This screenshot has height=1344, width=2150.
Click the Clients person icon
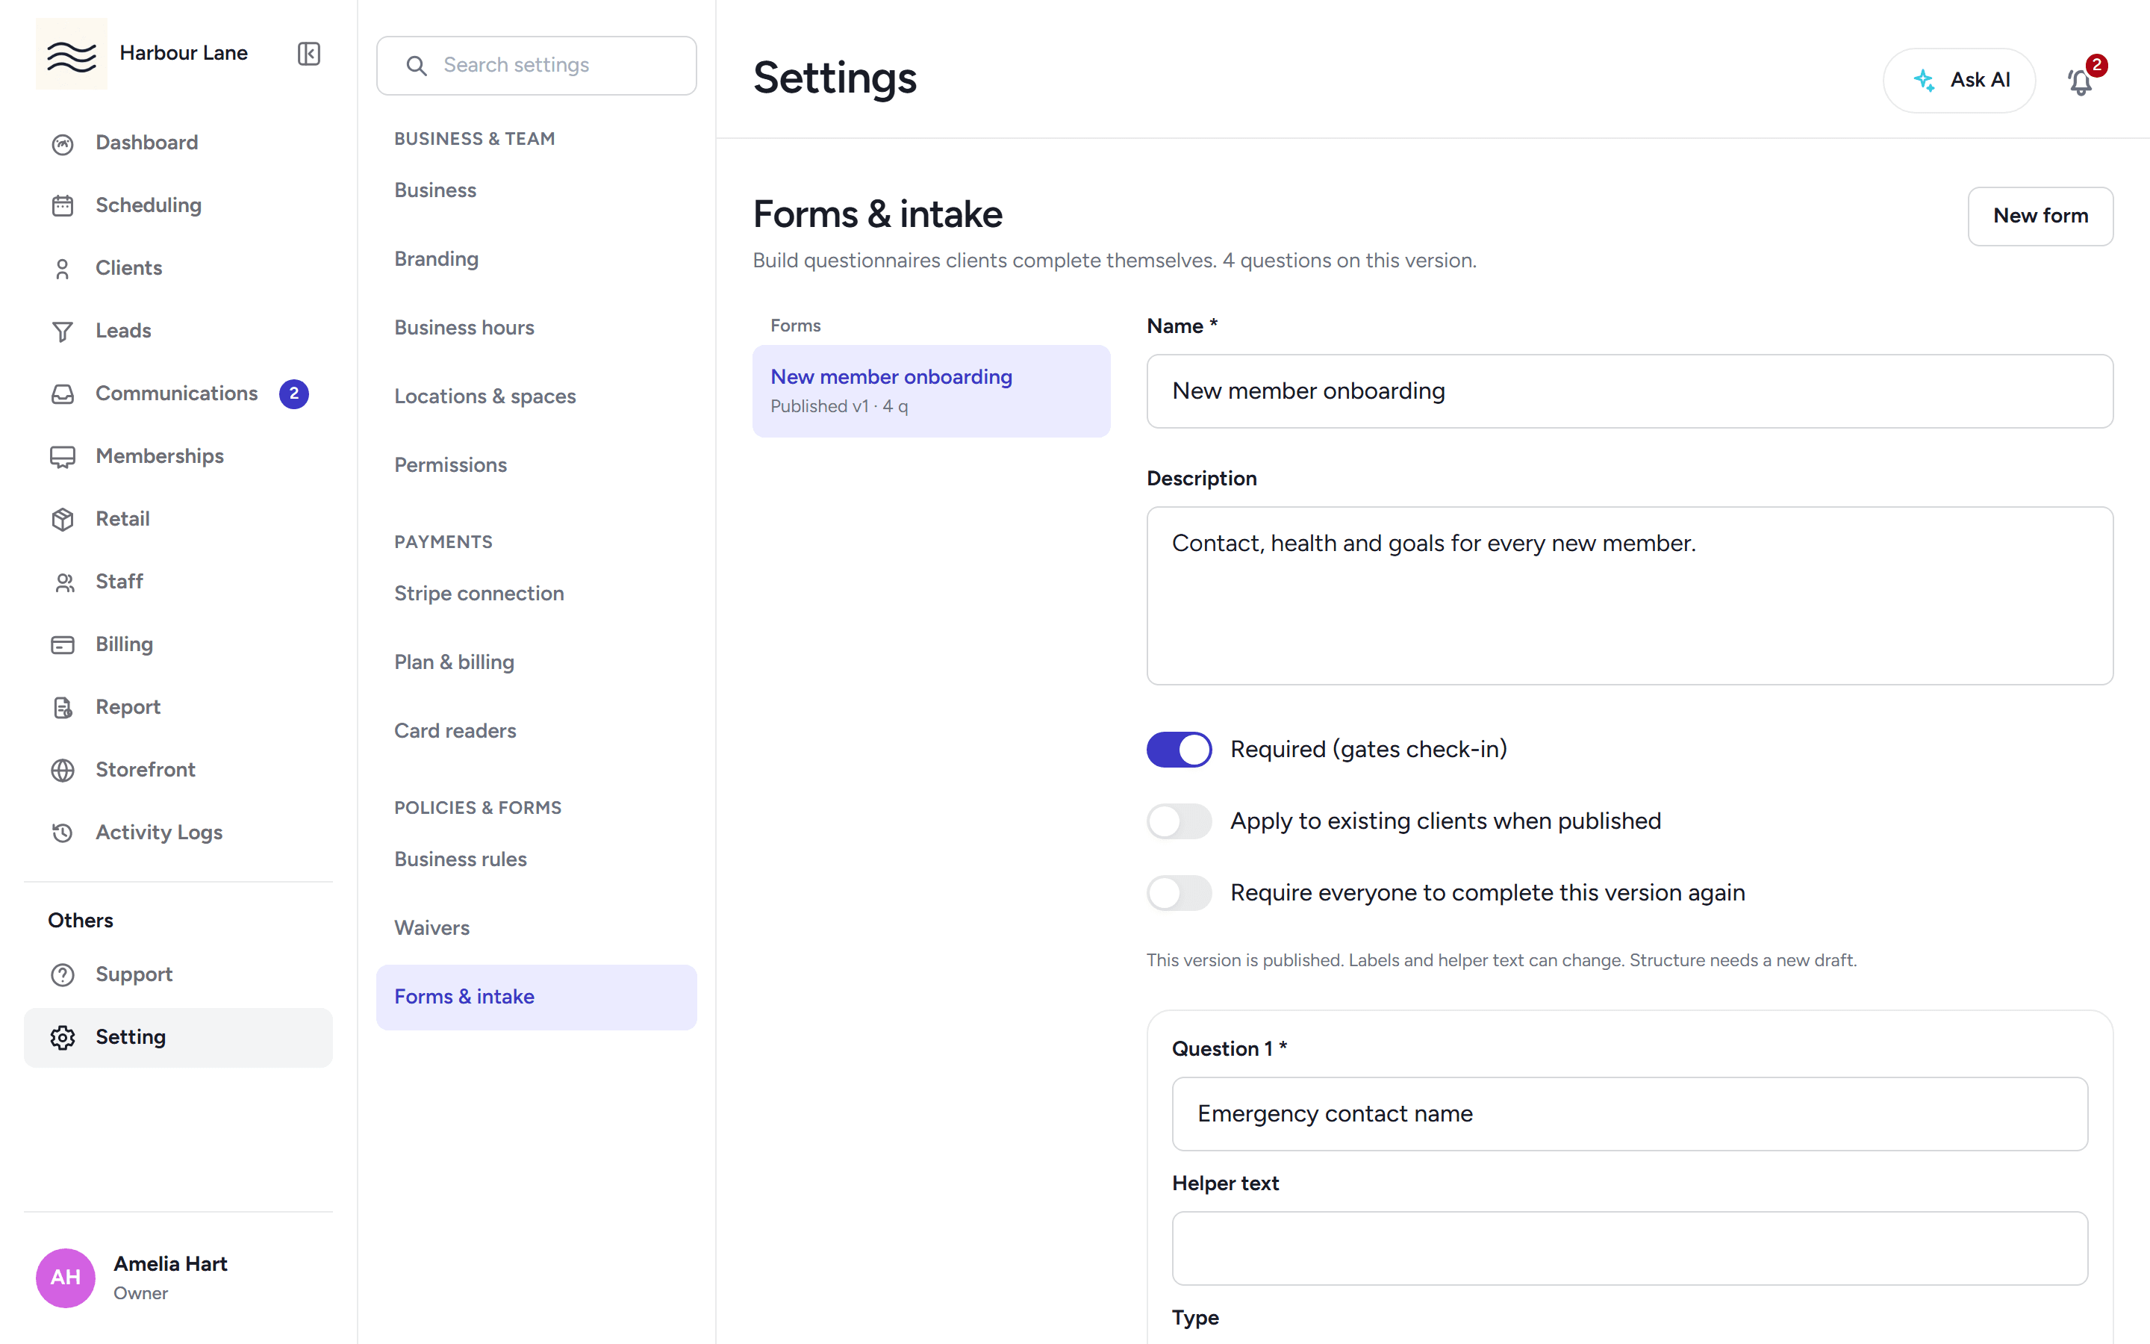[62, 269]
